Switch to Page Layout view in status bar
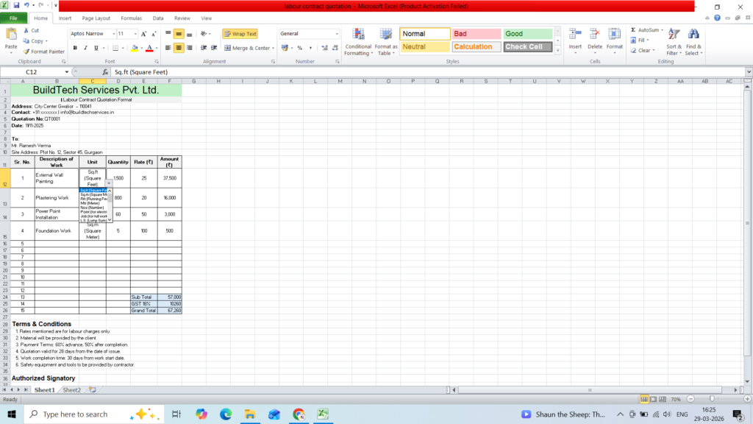This screenshot has width=753, height=424. pyautogui.click(x=653, y=399)
